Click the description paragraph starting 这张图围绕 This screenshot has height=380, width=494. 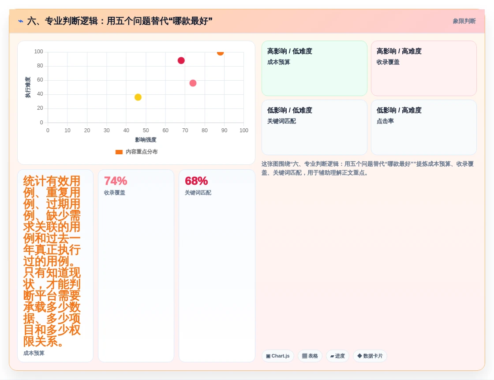coord(367,168)
